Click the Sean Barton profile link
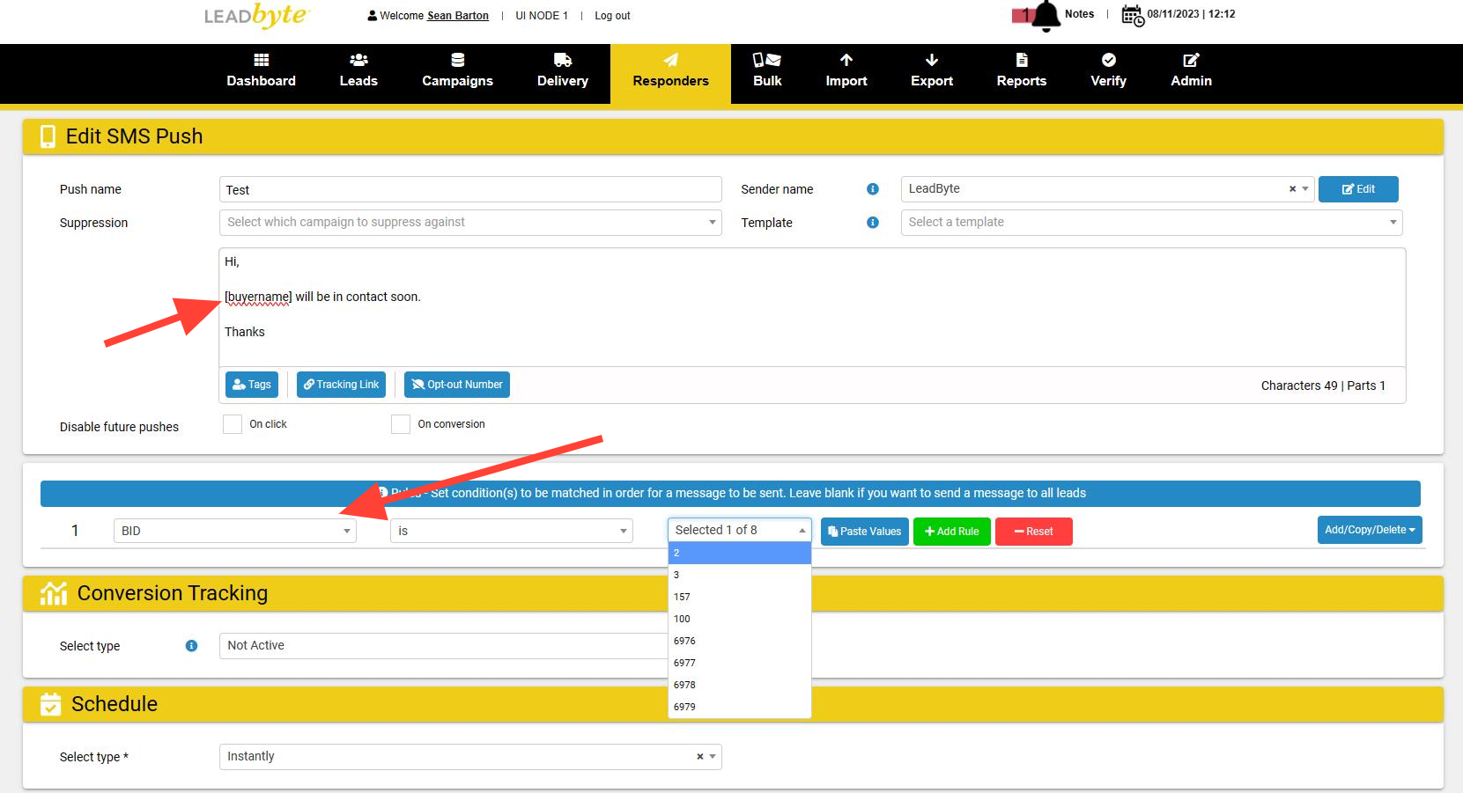Screen dimensions: 1463x793 (458, 16)
